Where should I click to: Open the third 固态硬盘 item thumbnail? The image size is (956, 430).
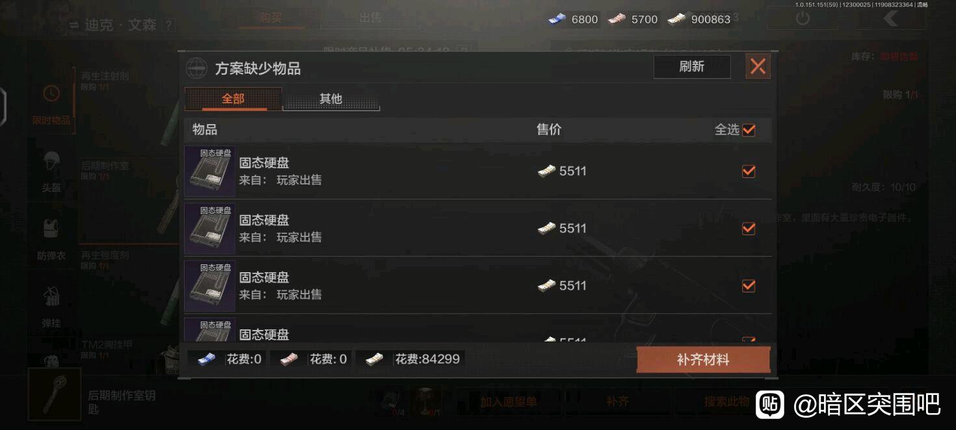[210, 286]
